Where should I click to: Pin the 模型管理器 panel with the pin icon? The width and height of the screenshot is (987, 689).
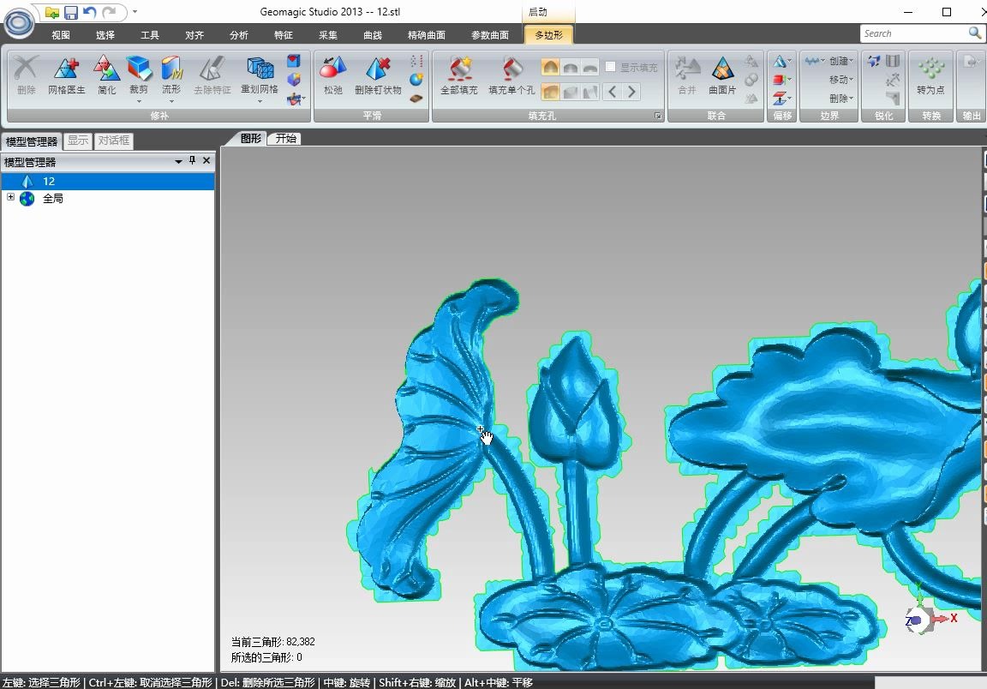pyautogui.click(x=192, y=160)
